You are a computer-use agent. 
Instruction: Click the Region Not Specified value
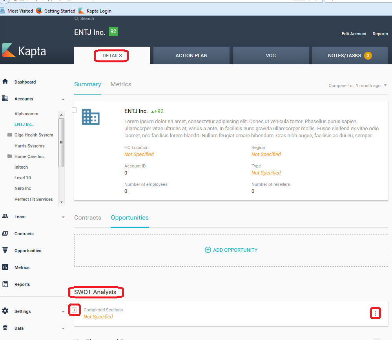coord(266,155)
